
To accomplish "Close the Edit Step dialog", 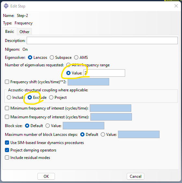I will pos(176,6).
